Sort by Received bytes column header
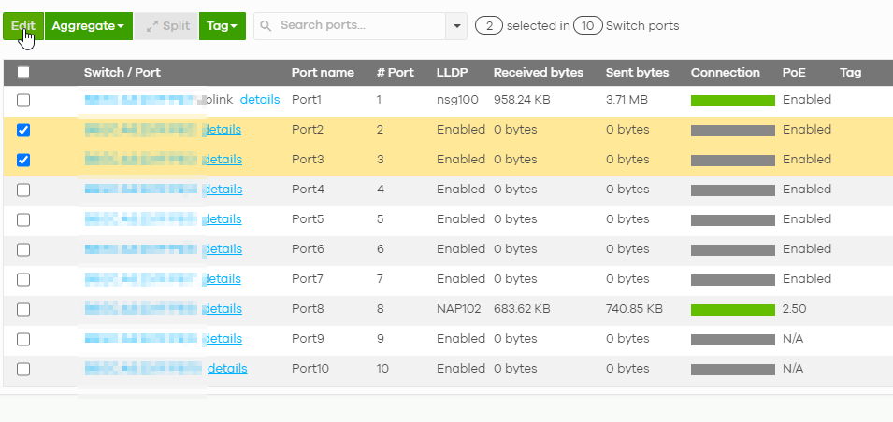This screenshot has height=422, width=893. (x=538, y=73)
